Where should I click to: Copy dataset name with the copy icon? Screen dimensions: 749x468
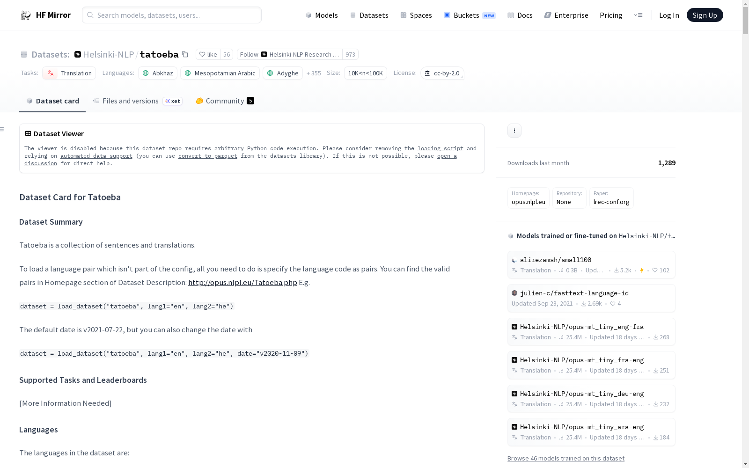tap(185, 55)
